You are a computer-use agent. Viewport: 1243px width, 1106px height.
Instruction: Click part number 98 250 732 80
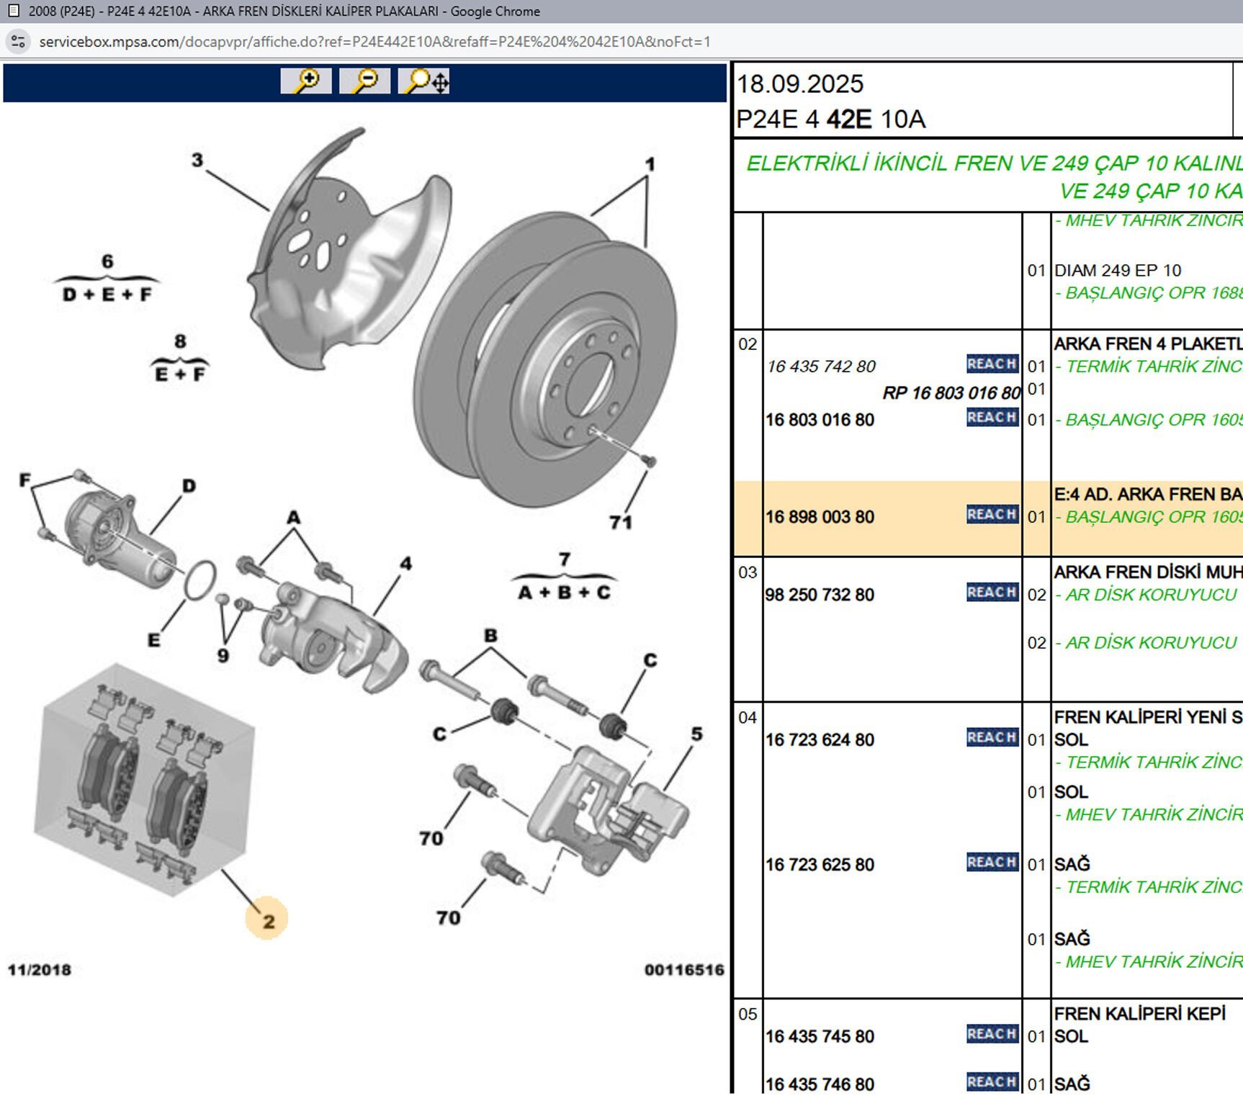coord(820,595)
